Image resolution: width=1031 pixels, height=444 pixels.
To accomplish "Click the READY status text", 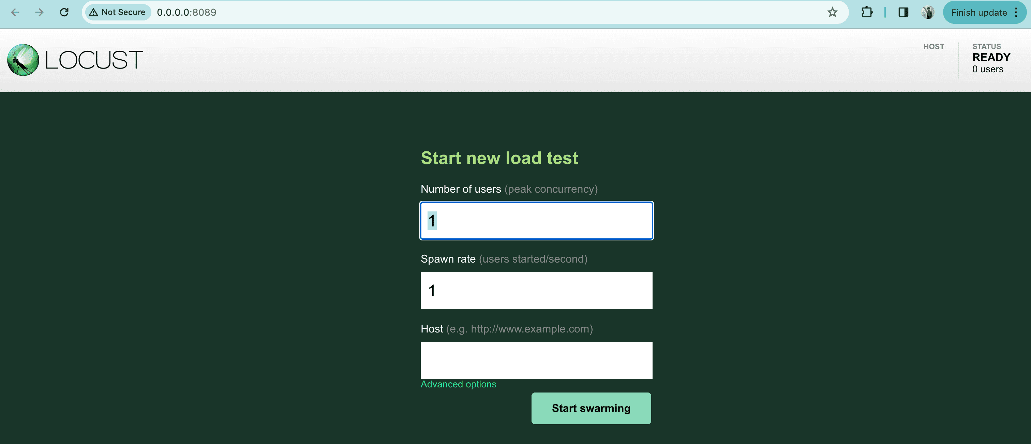I will (991, 57).
